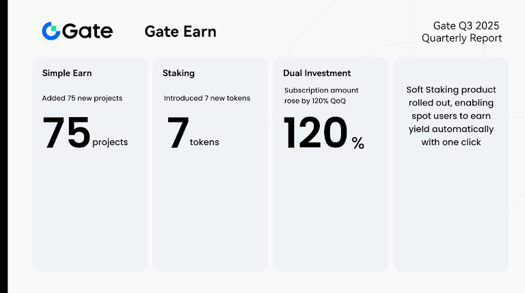Viewport: 525px width, 293px height.
Task: Click 'Subscription amount rose by 120% QoQ'
Action: [x=321, y=95]
